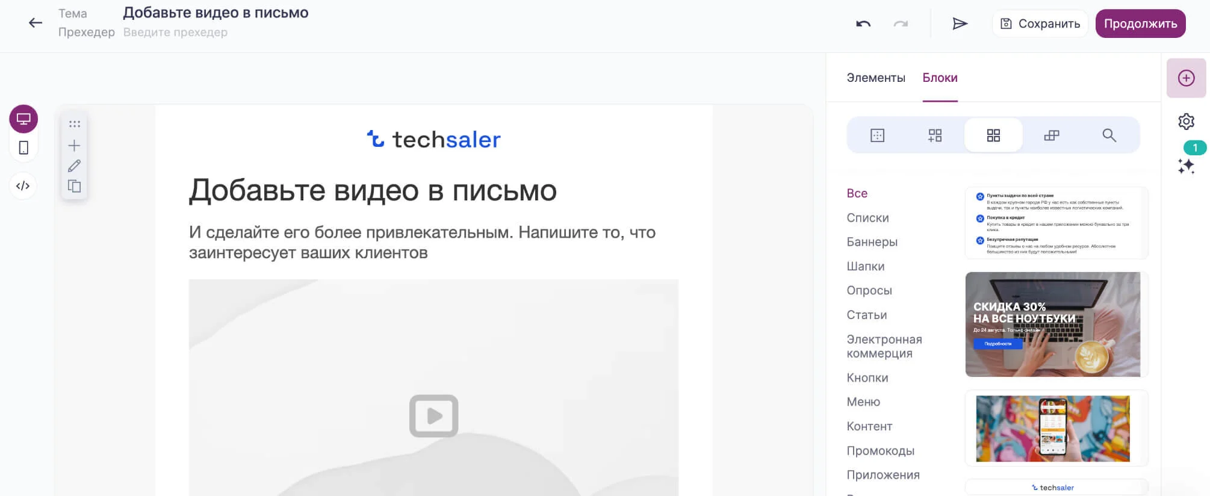
Task: Send a test email with the paper plane icon
Action: (960, 23)
